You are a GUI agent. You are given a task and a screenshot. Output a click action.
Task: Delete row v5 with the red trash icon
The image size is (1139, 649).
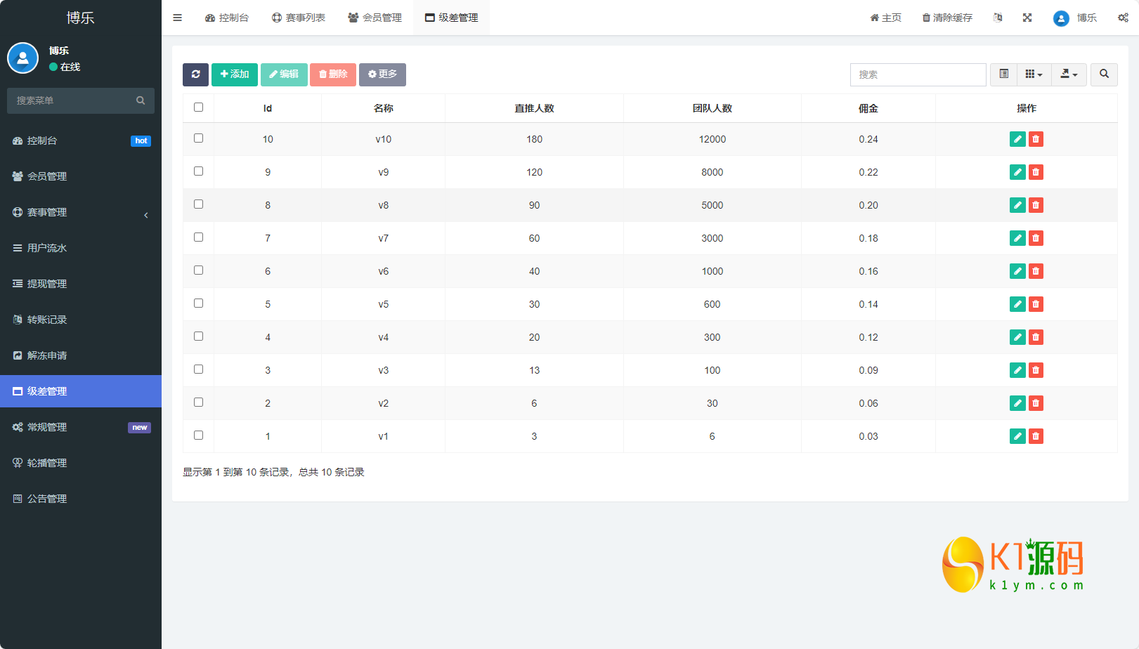point(1036,304)
